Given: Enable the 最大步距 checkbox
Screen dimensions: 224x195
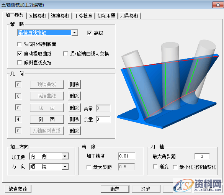Looking at the screenshot, I should tap(89, 167).
